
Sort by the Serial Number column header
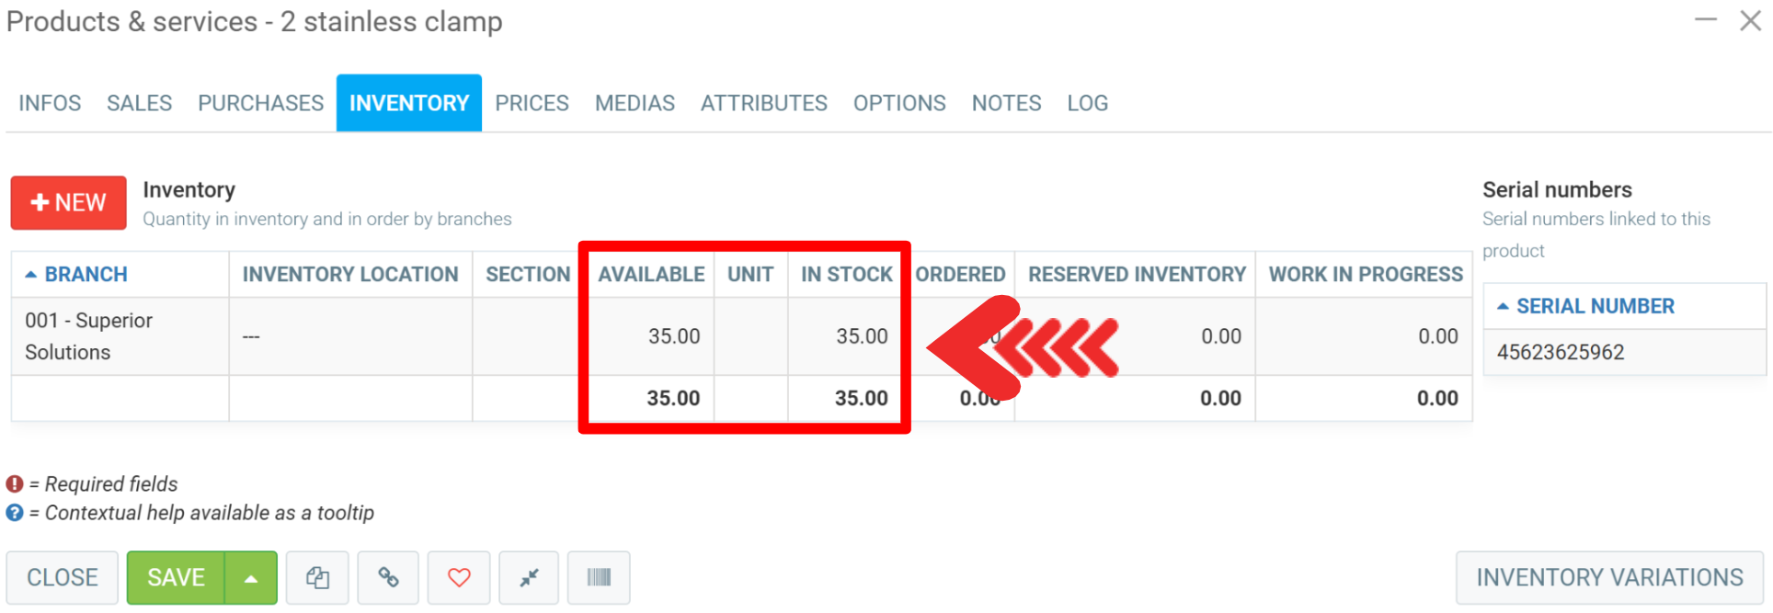(1595, 306)
